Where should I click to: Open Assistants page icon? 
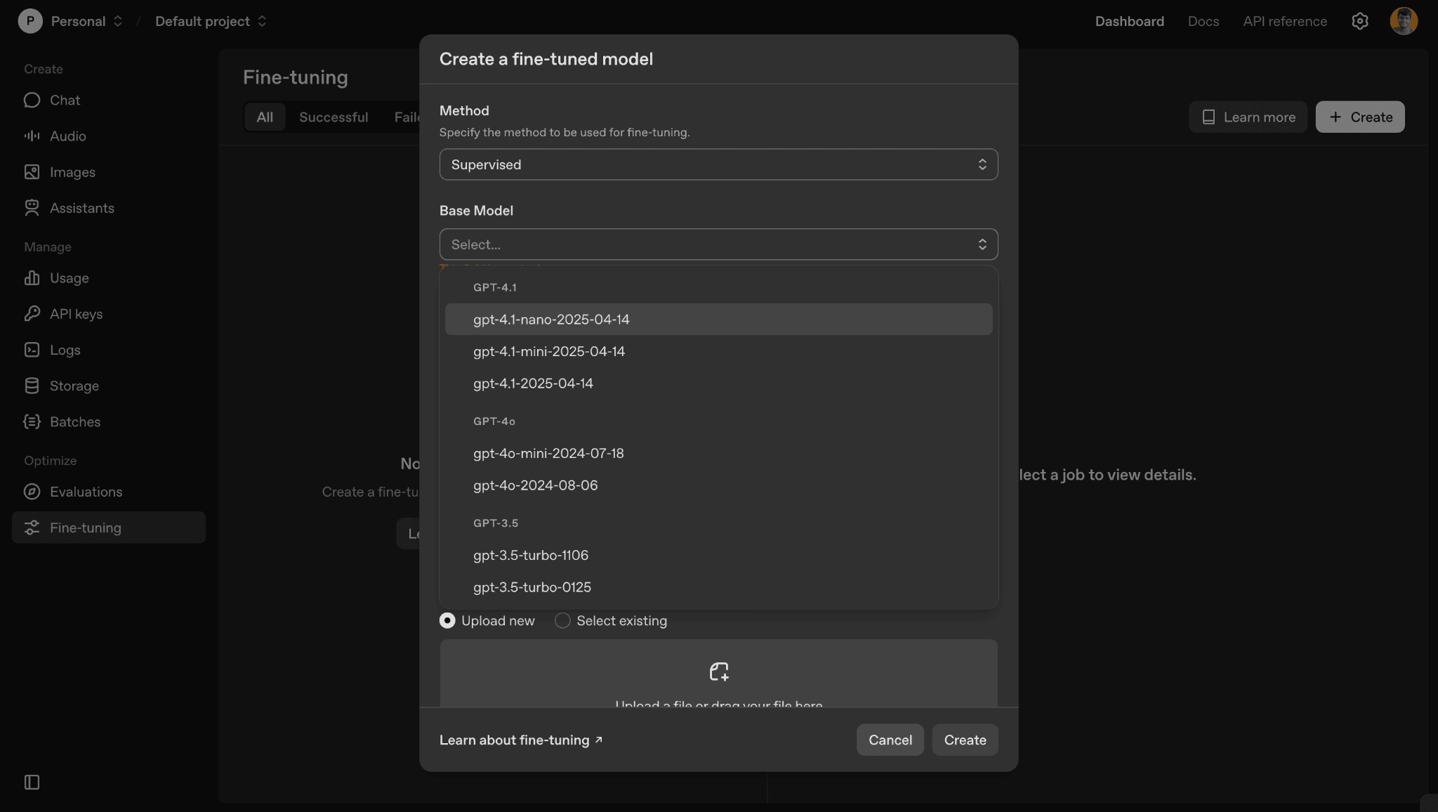(32, 208)
